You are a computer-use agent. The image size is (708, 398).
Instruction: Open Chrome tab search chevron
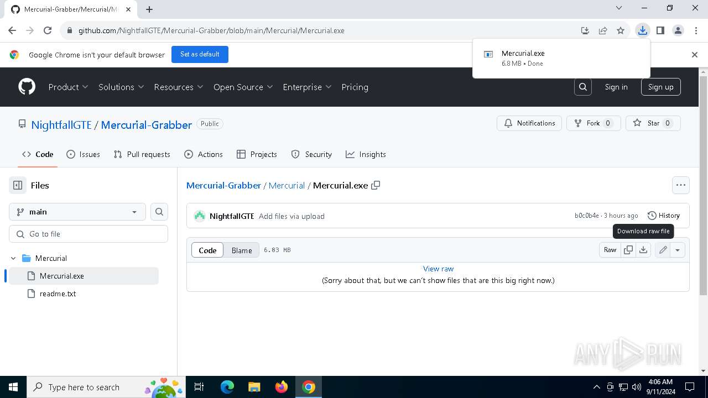point(619,8)
